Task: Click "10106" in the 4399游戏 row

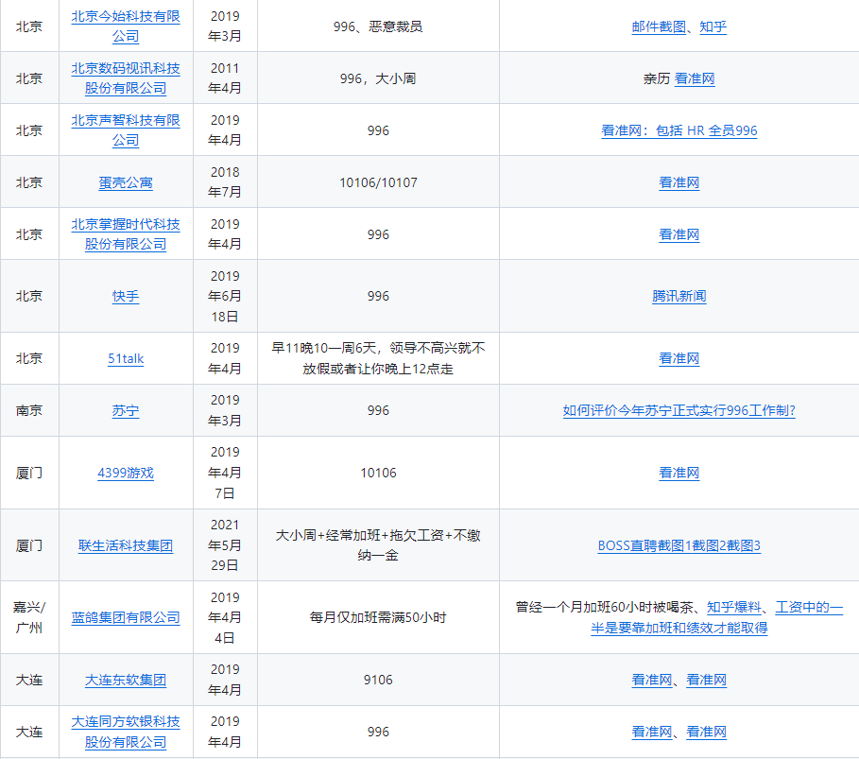Action: [378, 473]
